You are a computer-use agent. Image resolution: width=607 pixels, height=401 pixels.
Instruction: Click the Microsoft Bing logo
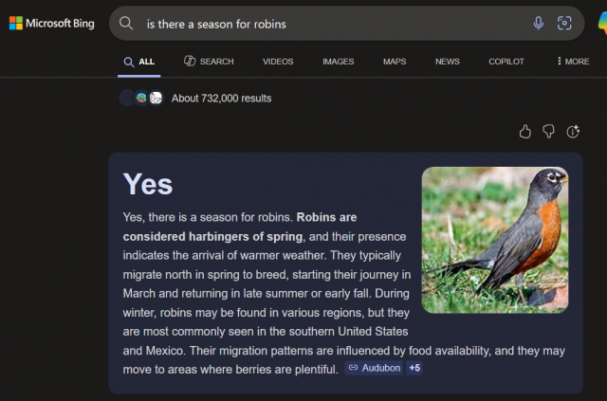(x=51, y=23)
